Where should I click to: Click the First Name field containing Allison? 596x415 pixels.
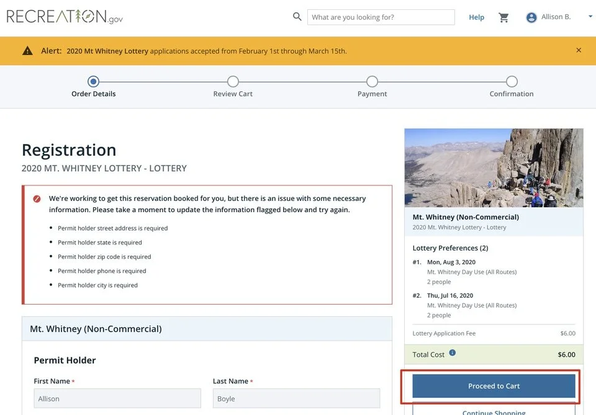point(117,398)
